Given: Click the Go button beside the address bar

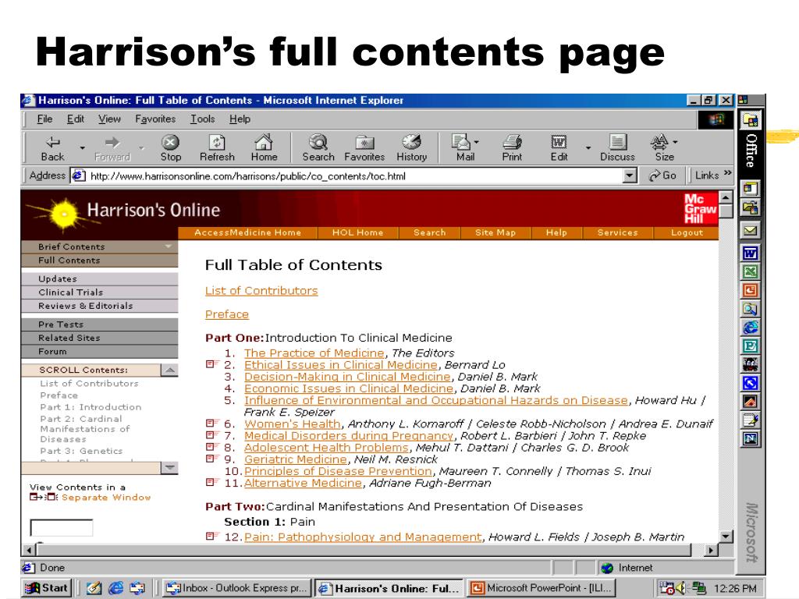Looking at the screenshot, I should point(662,175).
